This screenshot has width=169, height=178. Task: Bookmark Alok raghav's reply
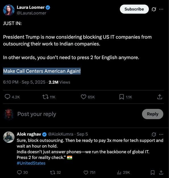(153, 173)
